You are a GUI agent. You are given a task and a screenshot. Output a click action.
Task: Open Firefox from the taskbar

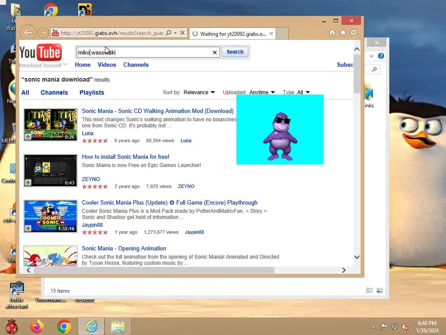point(37,326)
